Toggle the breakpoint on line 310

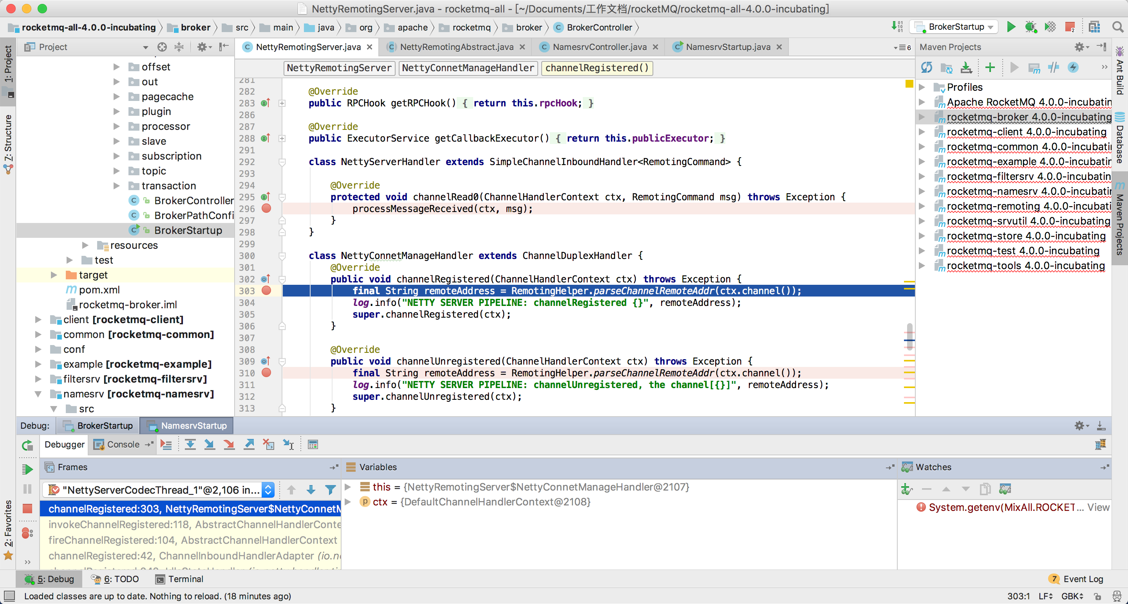(266, 373)
